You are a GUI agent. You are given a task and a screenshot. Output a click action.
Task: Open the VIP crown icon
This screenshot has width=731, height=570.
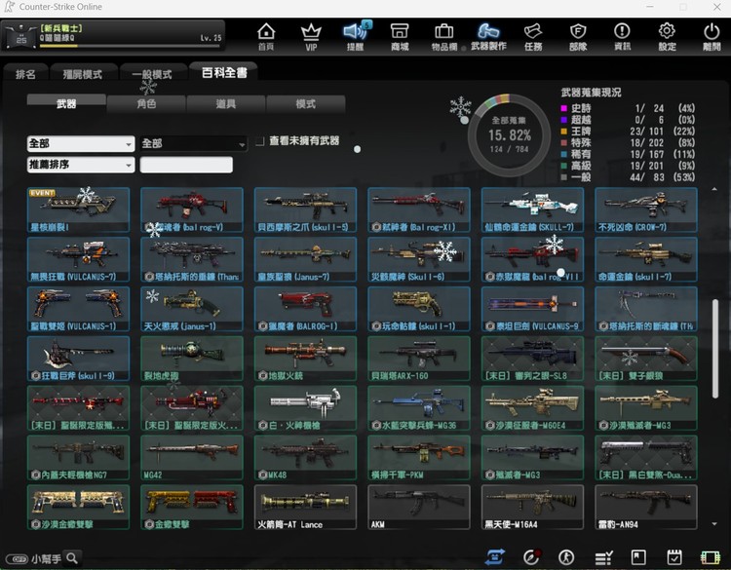(311, 36)
